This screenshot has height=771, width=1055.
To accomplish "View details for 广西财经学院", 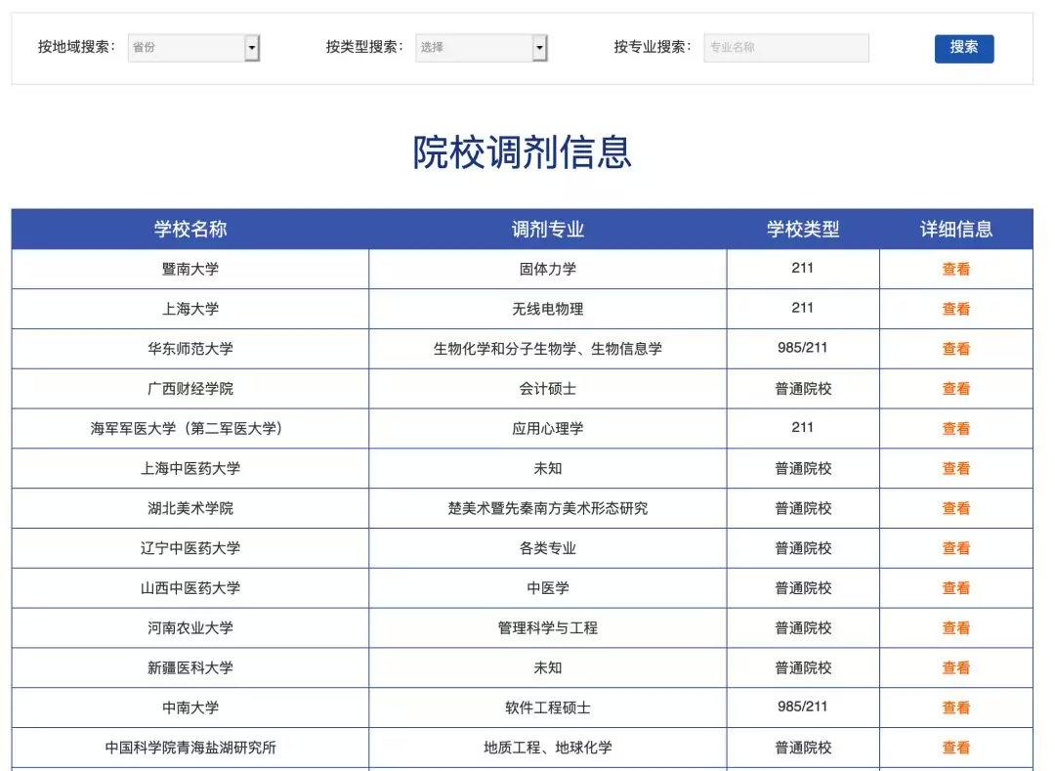I will (x=956, y=388).
